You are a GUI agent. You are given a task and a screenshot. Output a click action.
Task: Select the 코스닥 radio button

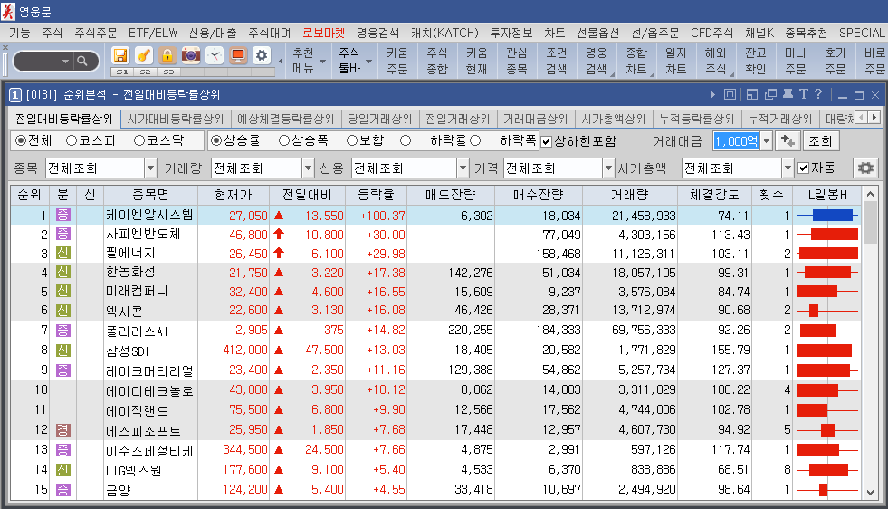pos(139,140)
